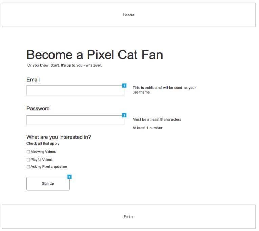Click the public username hint text

click(164, 90)
